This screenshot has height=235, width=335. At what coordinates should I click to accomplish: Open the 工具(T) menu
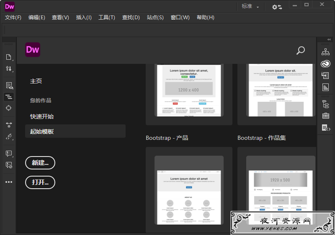107,18
